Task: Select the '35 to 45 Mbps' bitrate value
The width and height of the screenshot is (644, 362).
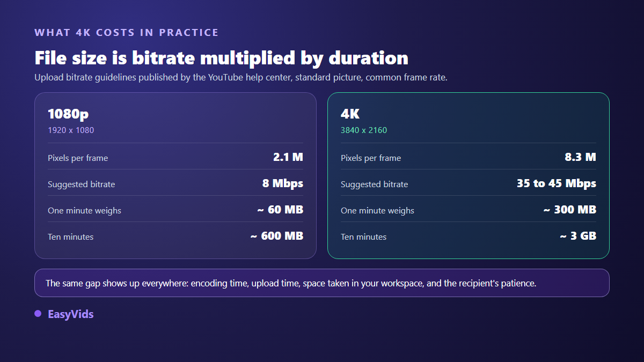Action: point(557,183)
